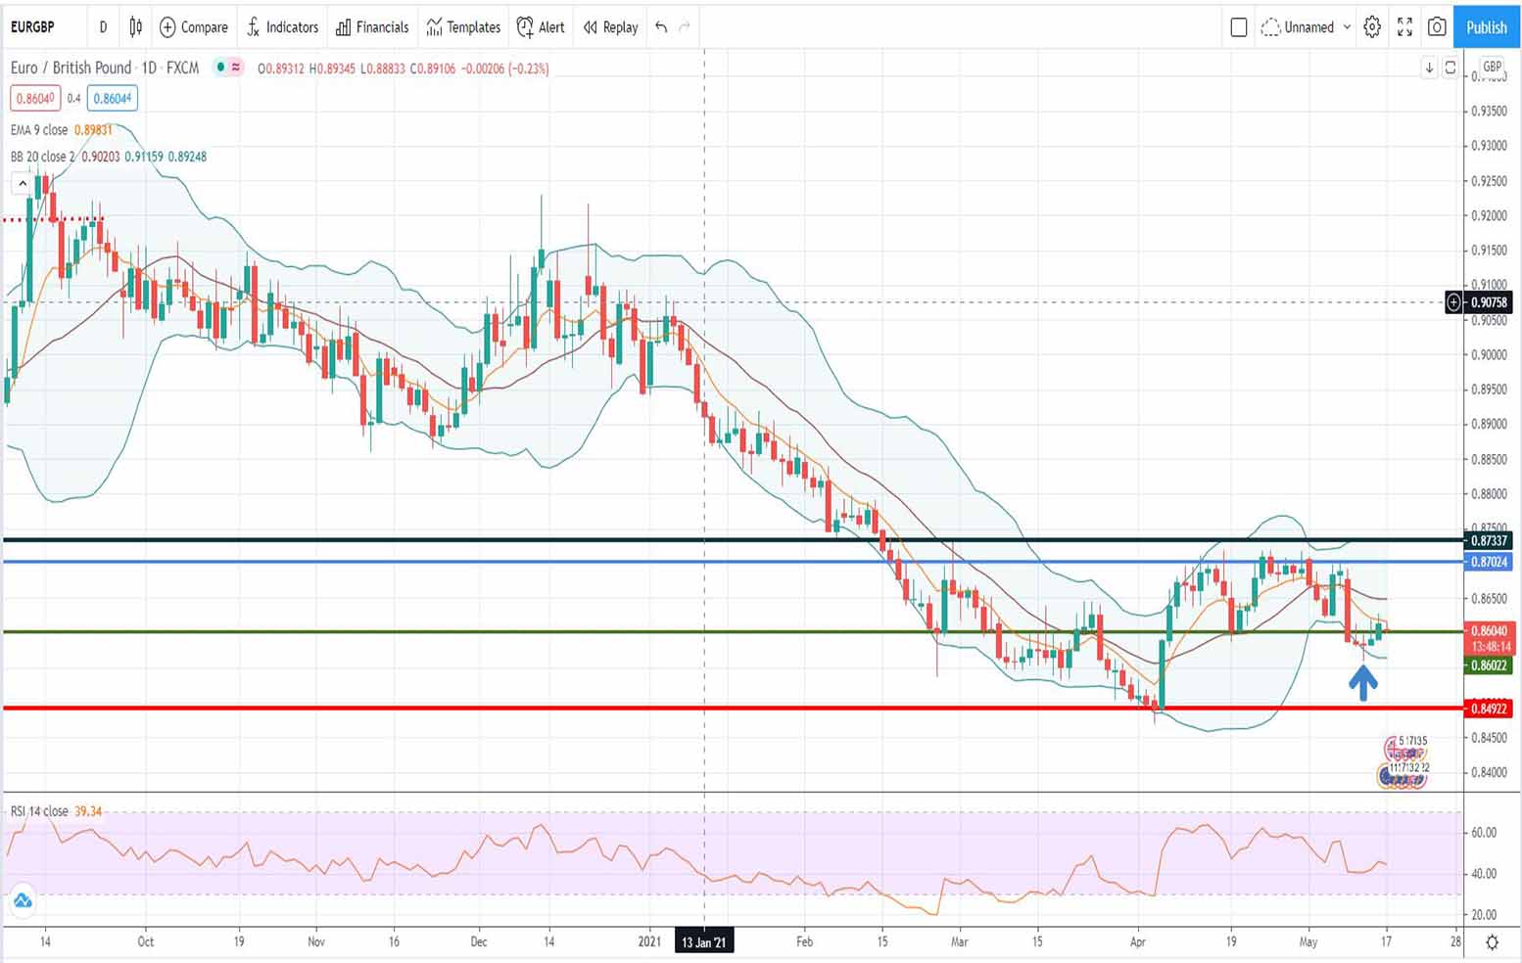
Task: Open chart settings via the gear icon
Action: [1371, 27]
